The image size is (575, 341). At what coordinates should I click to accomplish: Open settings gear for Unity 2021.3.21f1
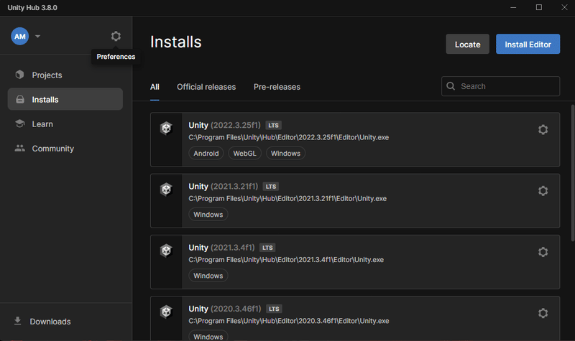point(543,190)
